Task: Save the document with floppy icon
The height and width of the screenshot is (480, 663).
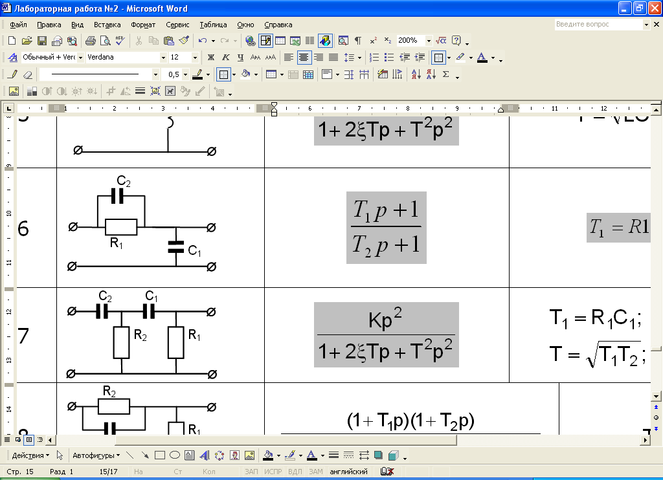Action: click(x=42, y=41)
